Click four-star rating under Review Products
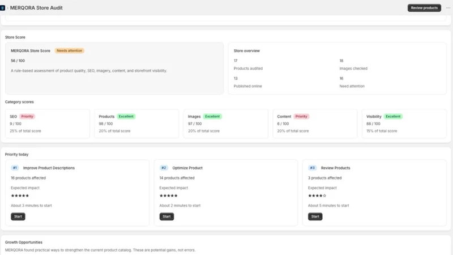This screenshot has height=255, width=453. click(x=317, y=195)
